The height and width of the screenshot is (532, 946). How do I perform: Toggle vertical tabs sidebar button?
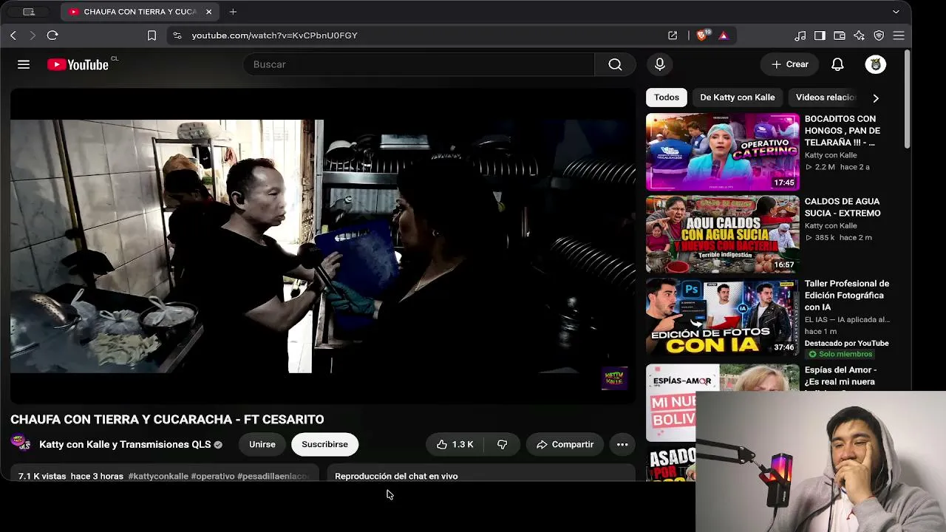(29, 12)
